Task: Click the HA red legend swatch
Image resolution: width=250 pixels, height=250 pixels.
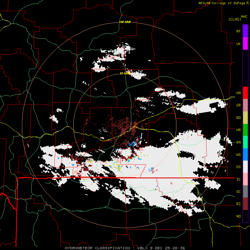Action: (x=245, y=93)
